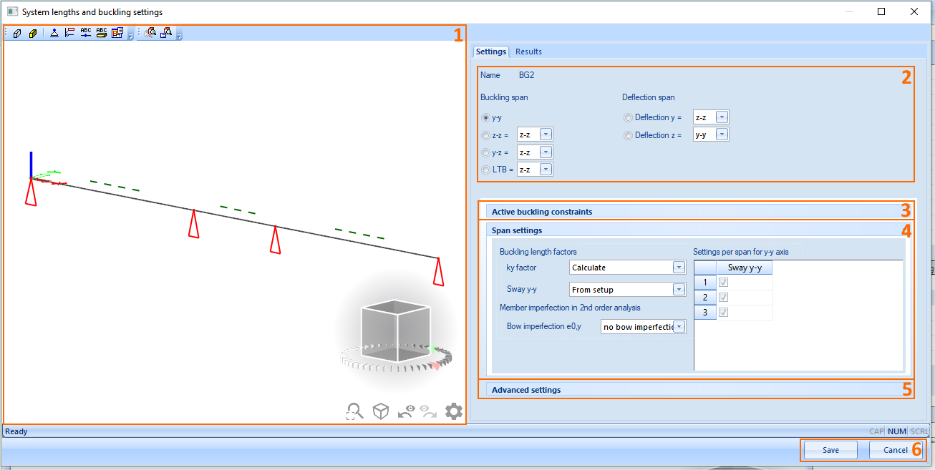Click the zoom area magnifier icon
Viewport: 935px width, 470px height.
click(354, 411)
